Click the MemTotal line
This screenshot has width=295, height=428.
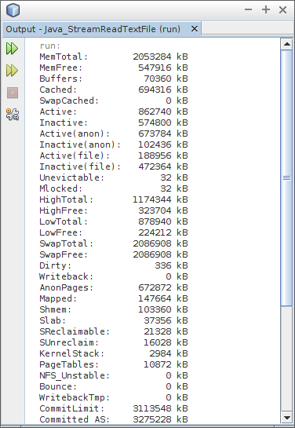(114, 57)
